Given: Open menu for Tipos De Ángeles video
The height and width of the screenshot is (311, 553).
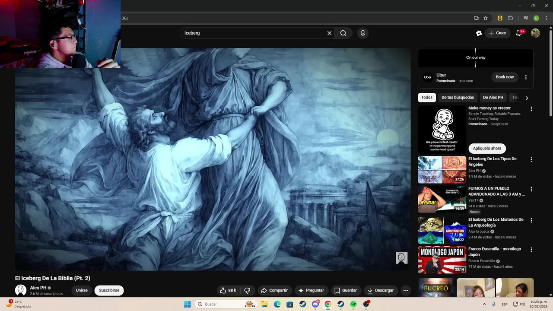Looking at the screenshot, I should click(x=531, y=159).
